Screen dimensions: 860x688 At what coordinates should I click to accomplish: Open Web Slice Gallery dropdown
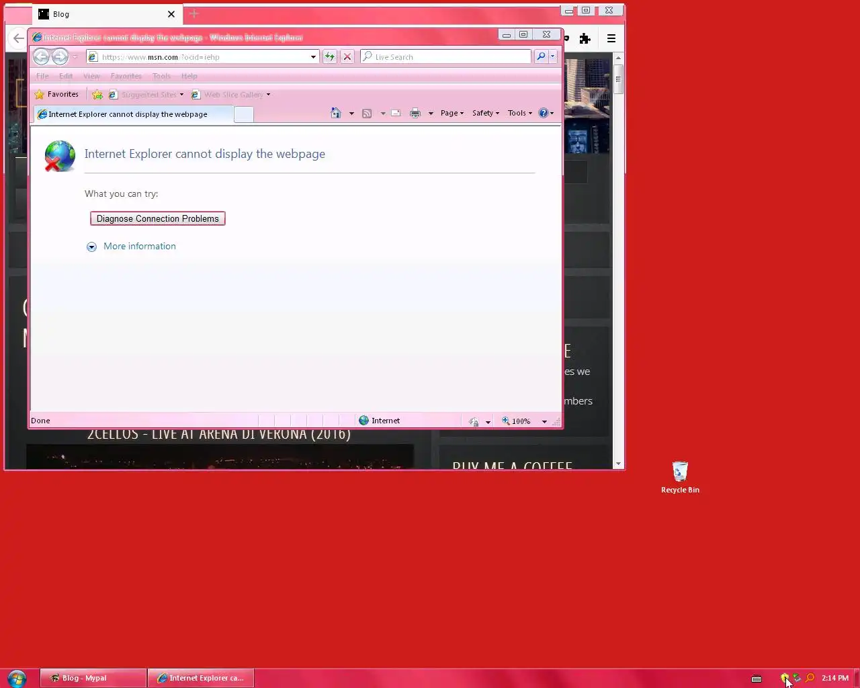tap(230, 95)
